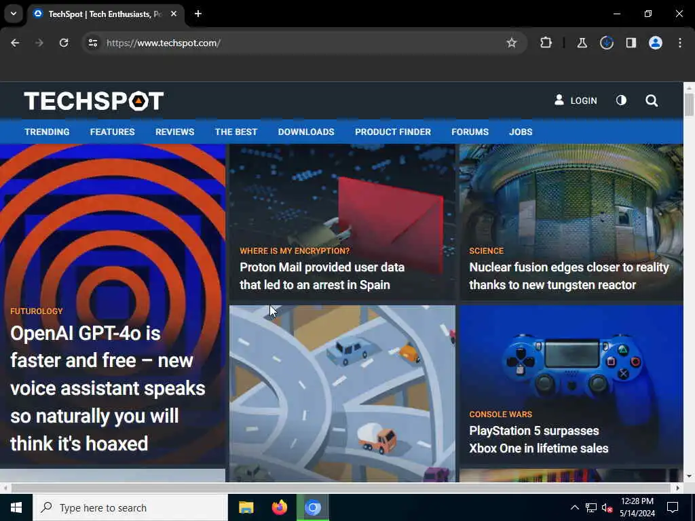This screenshot has width=695, height=521.
Task: Open the highway cars illustration thumbnail
Action: pos(342,393)
